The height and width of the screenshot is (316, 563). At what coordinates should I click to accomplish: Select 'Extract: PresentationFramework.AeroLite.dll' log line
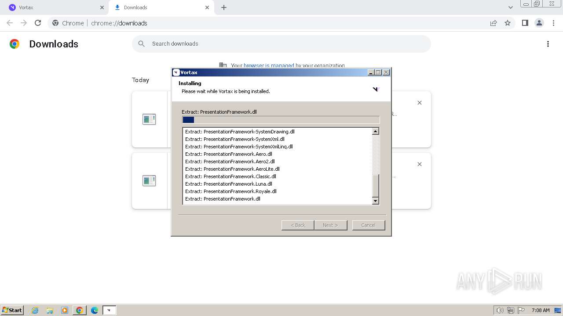(x=232, y=169)
